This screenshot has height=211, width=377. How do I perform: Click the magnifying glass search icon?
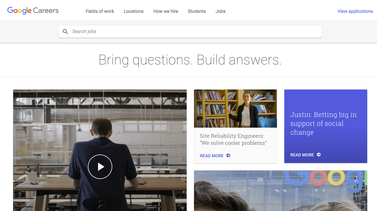click(65, 31)
